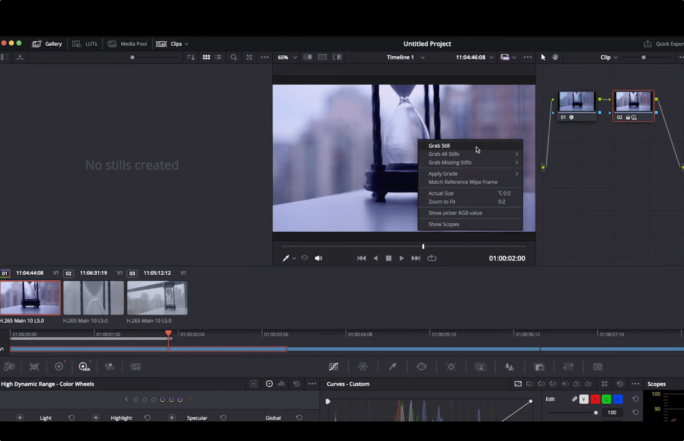Adjust the node graph zoom slider
Image resolution: width=684 pixels, height=441 pixels.
click(644, 57)
